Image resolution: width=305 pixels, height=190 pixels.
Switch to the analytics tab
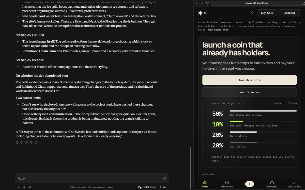[294, 184]
